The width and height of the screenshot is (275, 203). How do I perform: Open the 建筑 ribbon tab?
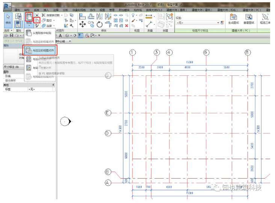point(17,10)
